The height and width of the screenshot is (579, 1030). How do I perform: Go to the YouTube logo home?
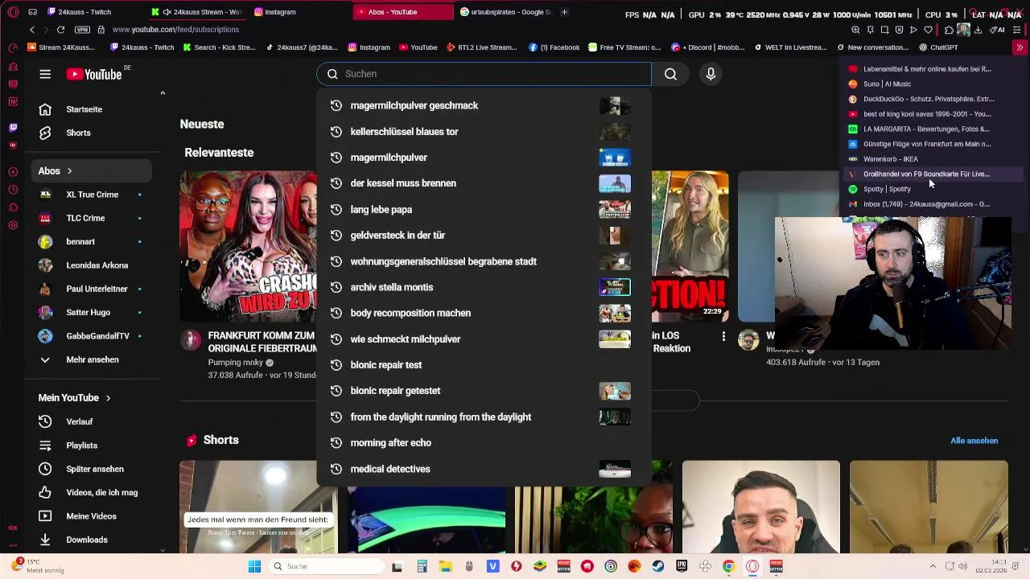[x=93, y=74]
